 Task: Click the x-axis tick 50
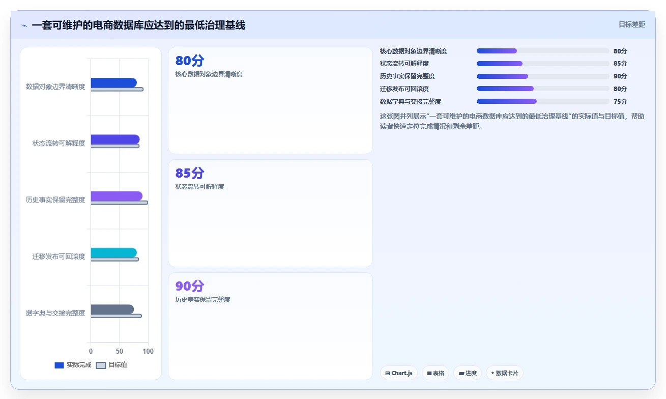coord(120,351)
